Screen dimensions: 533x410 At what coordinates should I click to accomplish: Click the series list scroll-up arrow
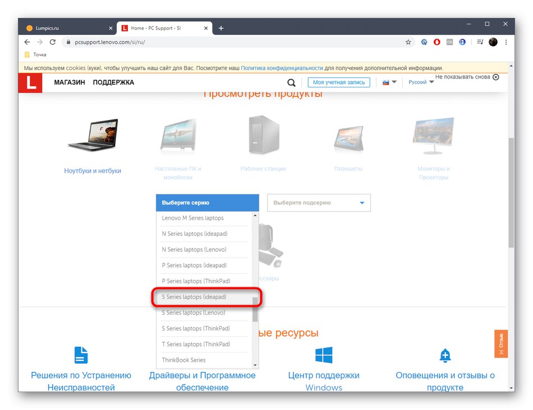pos(255,216)
